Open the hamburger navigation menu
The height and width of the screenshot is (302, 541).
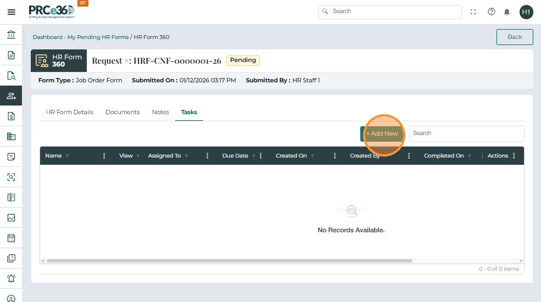[x=12, y=12]
